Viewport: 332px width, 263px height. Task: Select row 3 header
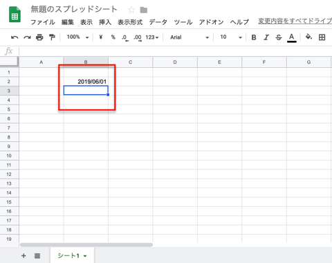(9, 91)
